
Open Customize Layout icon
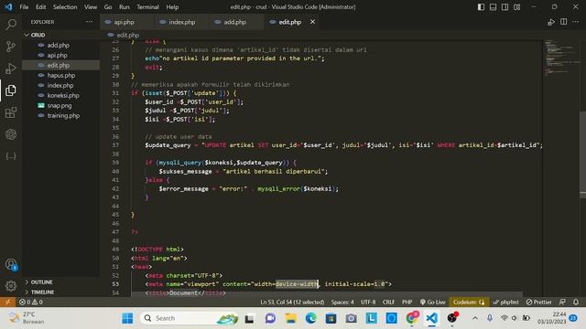pos(516,7)
